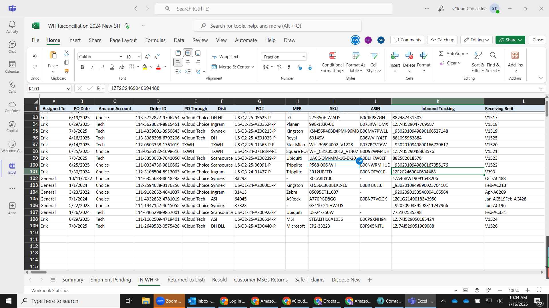
Task: Open Activity in Teams sidebar
Action: (12, 27)
